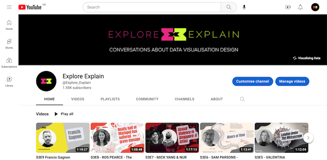
Task: Click the S3E9 Francis Gagnon title
Action: pos(53,157)
